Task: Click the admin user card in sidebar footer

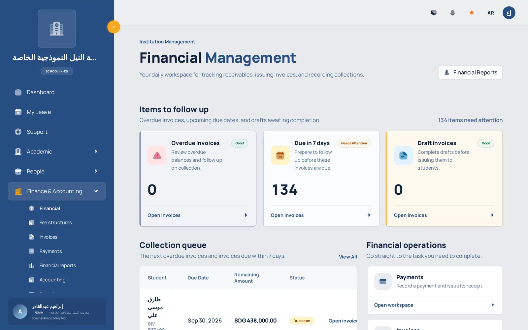Action: (57, 312)
